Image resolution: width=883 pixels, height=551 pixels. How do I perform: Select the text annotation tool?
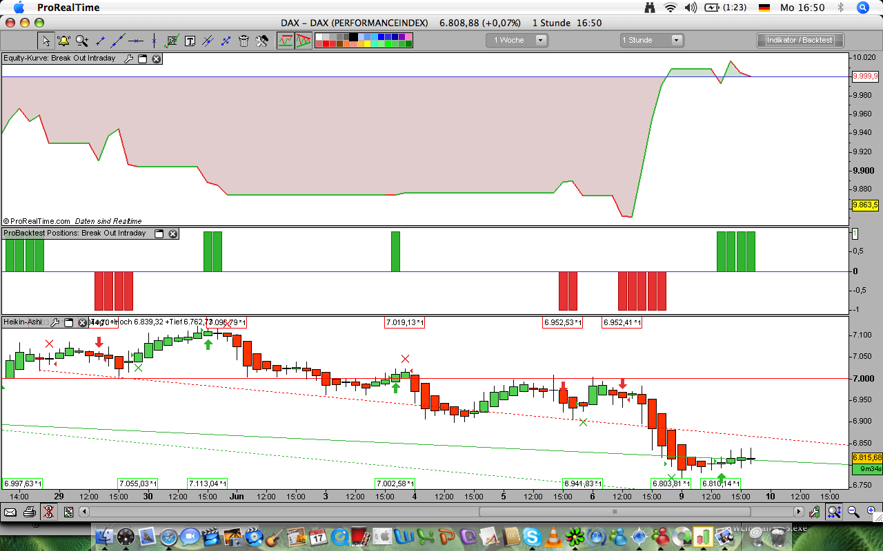pos(190,41)
